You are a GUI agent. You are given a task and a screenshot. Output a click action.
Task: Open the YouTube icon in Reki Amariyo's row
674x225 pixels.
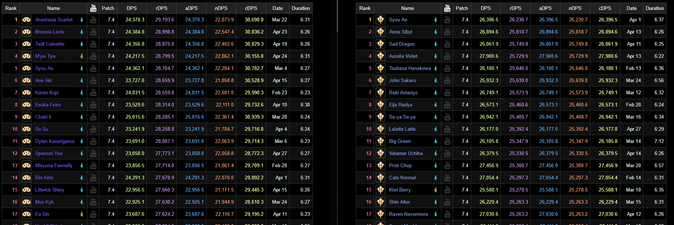click(x=447, y=92)
